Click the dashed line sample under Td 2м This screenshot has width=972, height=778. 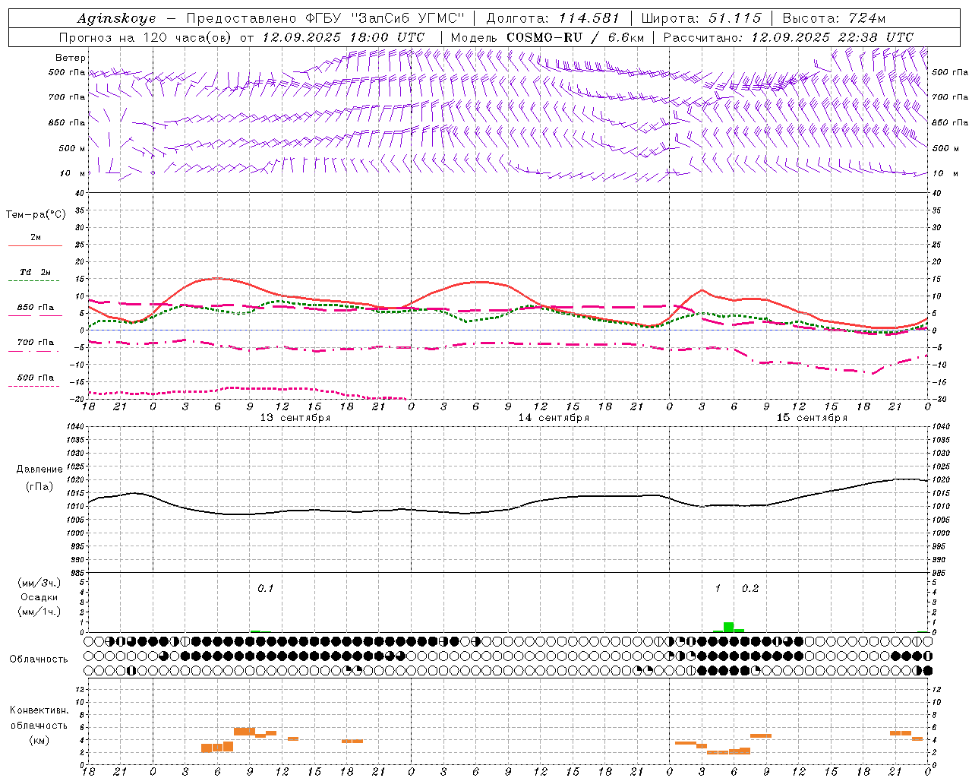pyautogui.click(x=35, y=281)
